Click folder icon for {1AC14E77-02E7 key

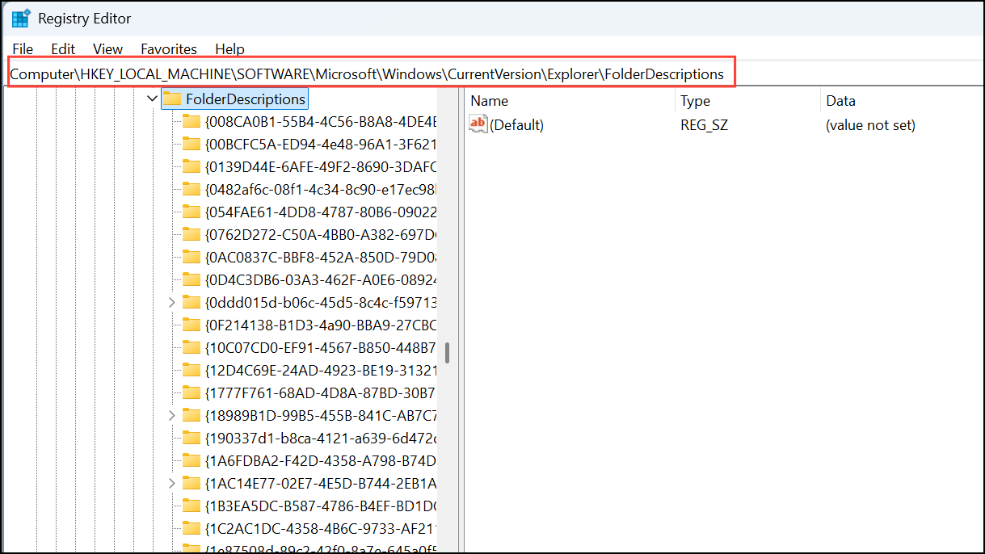[x=192, y=484]
